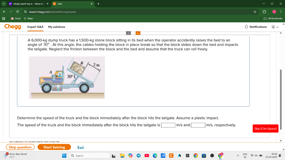Open the Chrome profile avatar
The width and height of the screenshot is (285, 160).
(274, 12)
